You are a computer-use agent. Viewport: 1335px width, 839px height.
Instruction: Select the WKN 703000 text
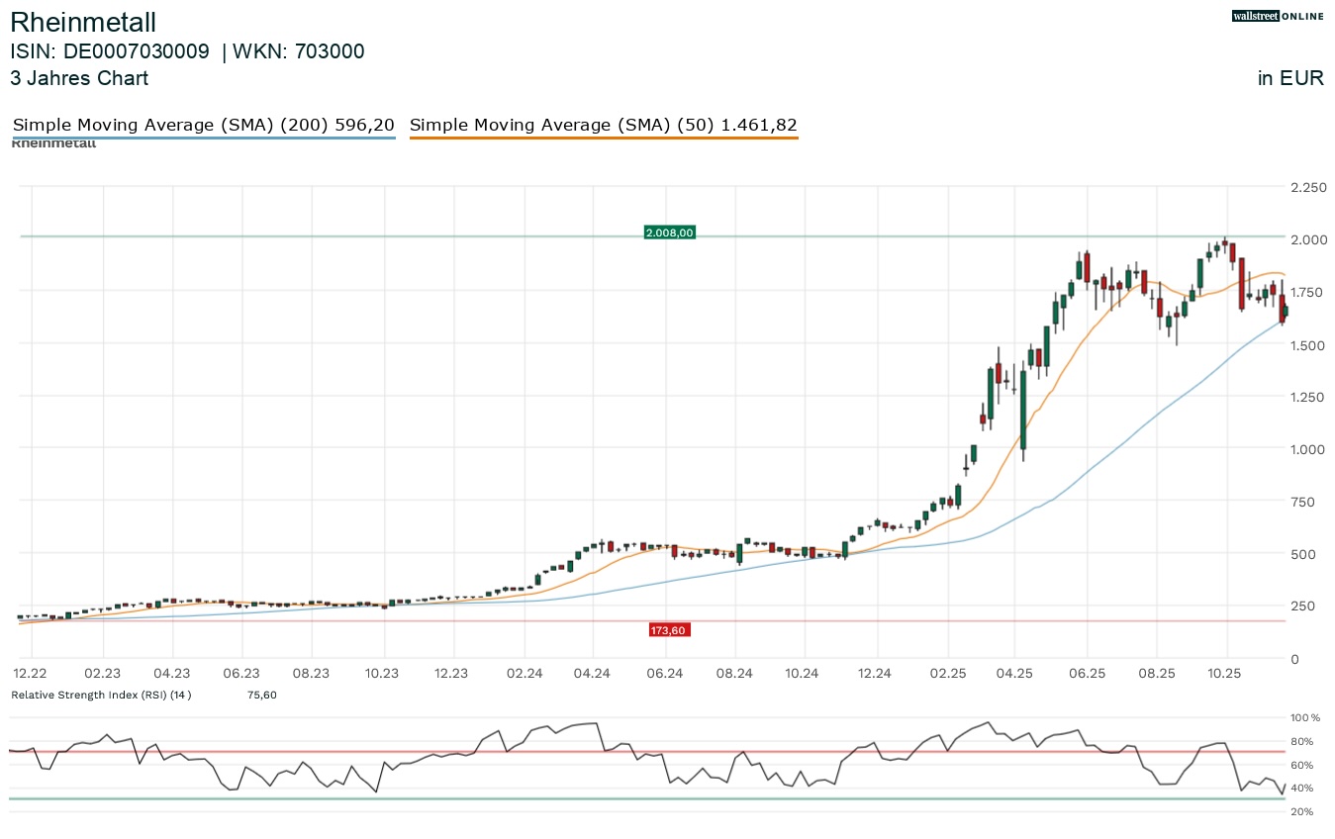pos(298,51)
